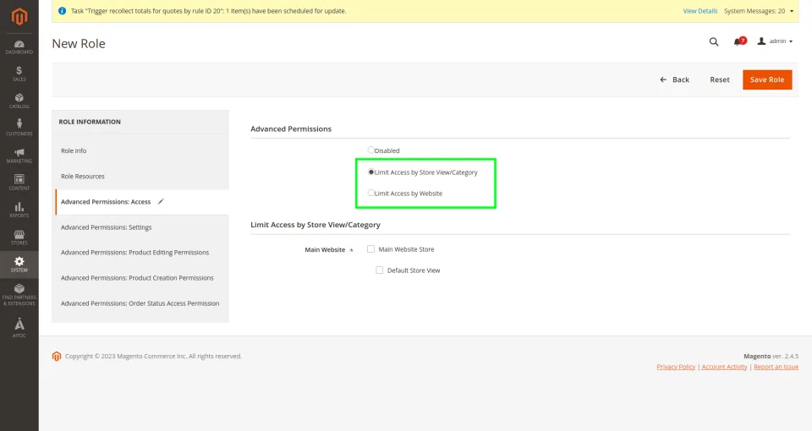Open the Content menu
The width and height of the screenshot is (812, 431).
click(19, 183)
